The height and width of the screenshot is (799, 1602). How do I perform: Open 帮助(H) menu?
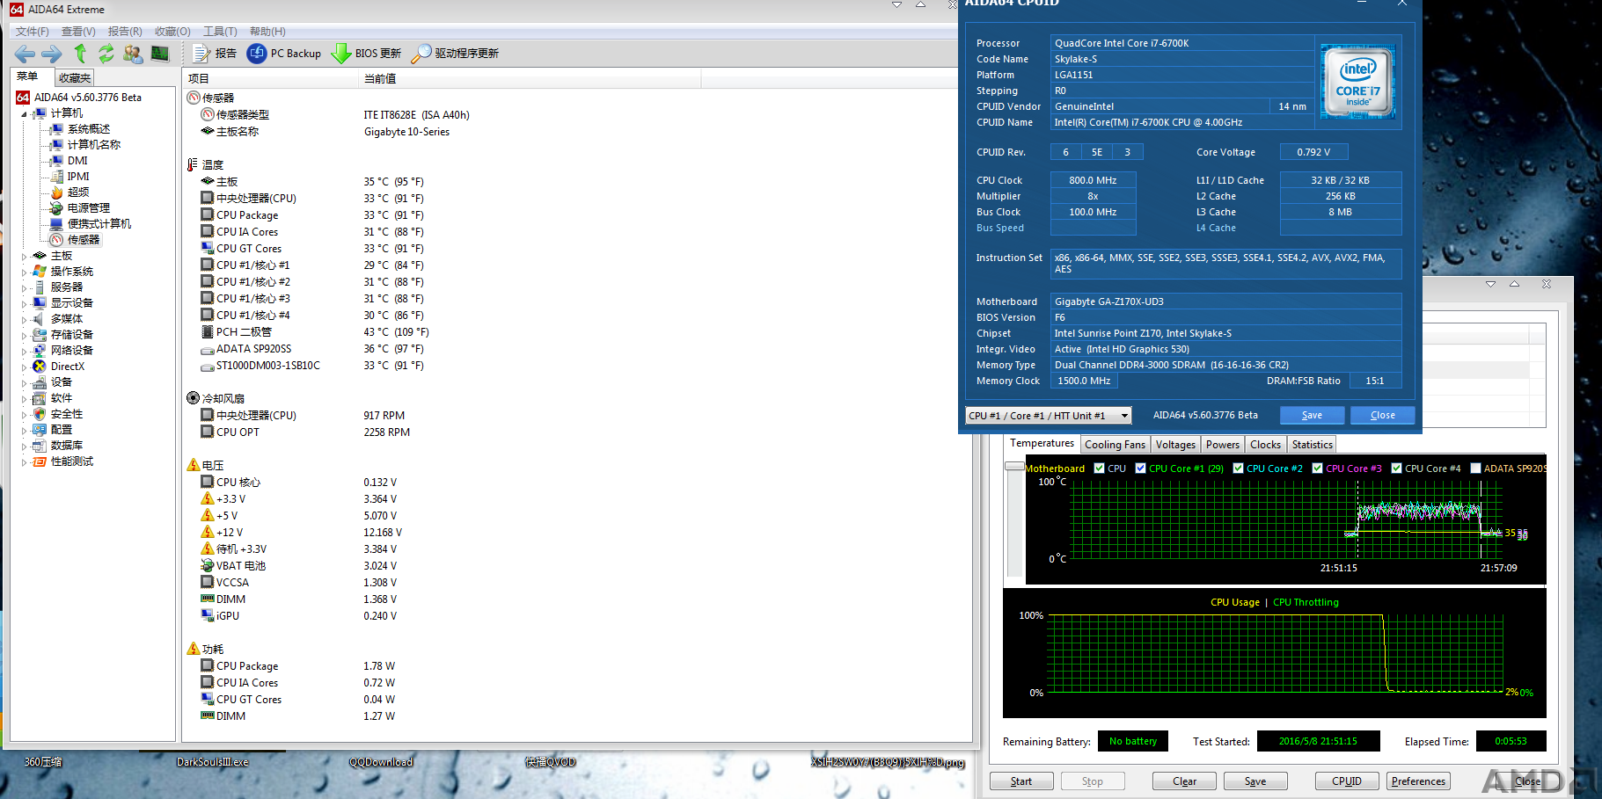267,32
